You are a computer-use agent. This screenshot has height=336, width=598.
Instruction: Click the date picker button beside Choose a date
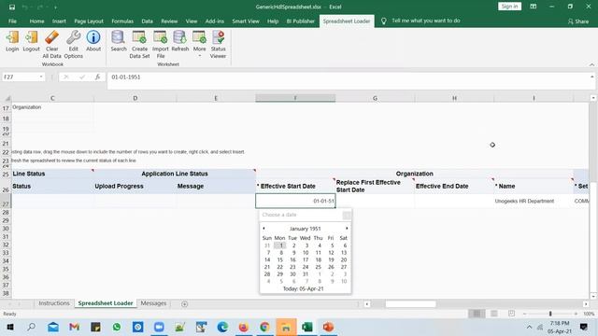(x=347, y=216)
